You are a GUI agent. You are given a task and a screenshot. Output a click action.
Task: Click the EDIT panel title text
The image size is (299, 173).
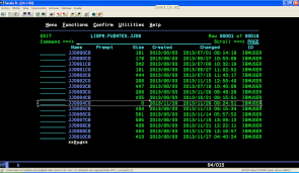pyautogui.click(x=46, y=36)
